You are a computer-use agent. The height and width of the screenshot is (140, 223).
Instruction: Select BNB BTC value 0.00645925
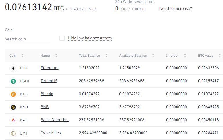click(208, 107)
